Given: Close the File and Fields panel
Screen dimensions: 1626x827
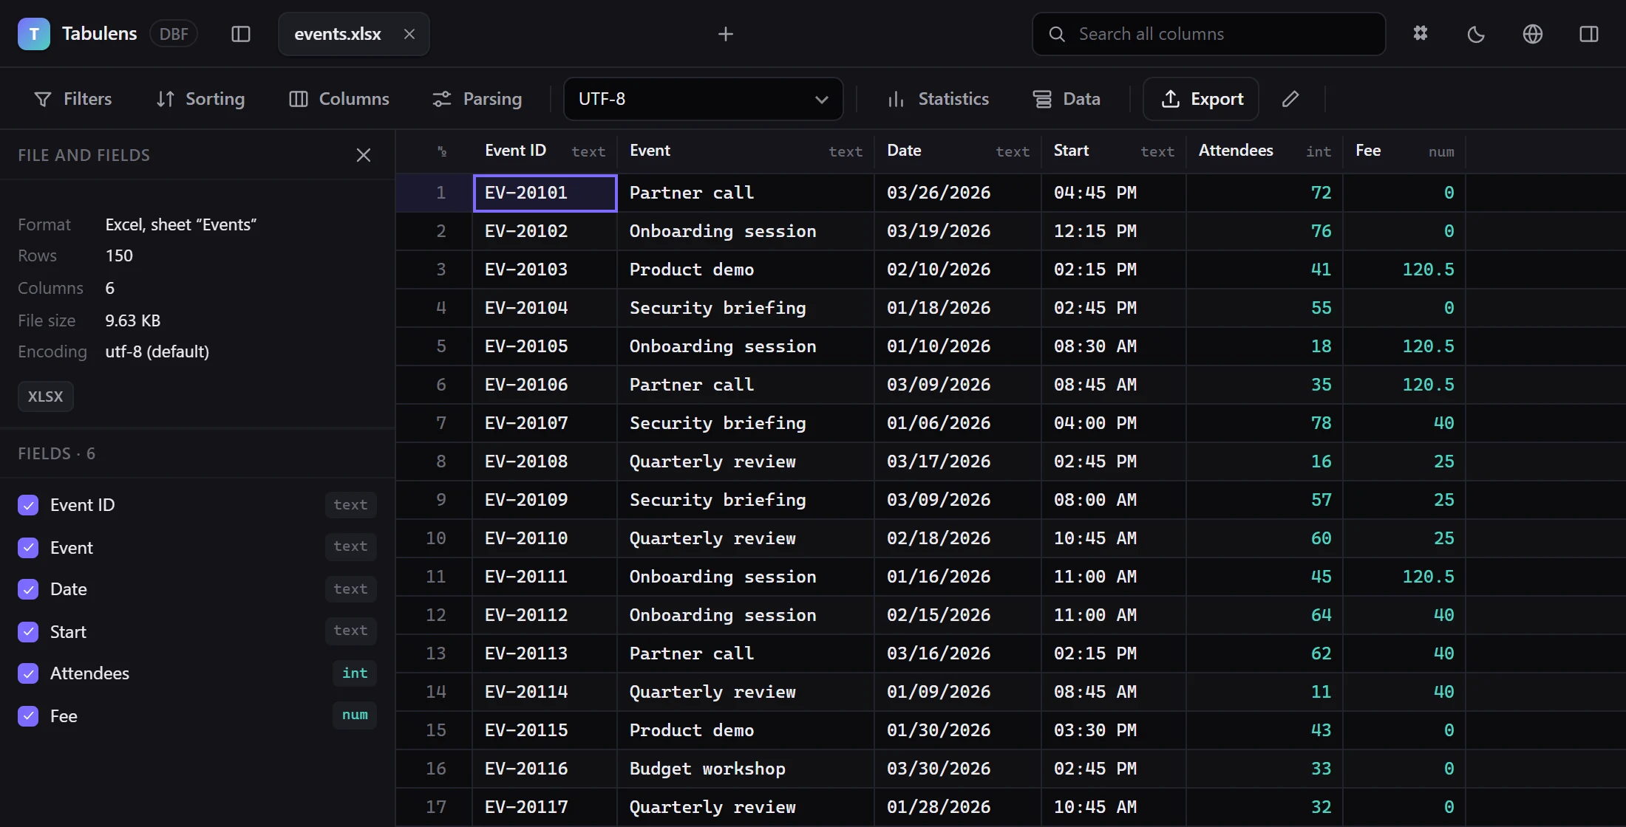Looking at the screenshot, I should pos(364,155).
